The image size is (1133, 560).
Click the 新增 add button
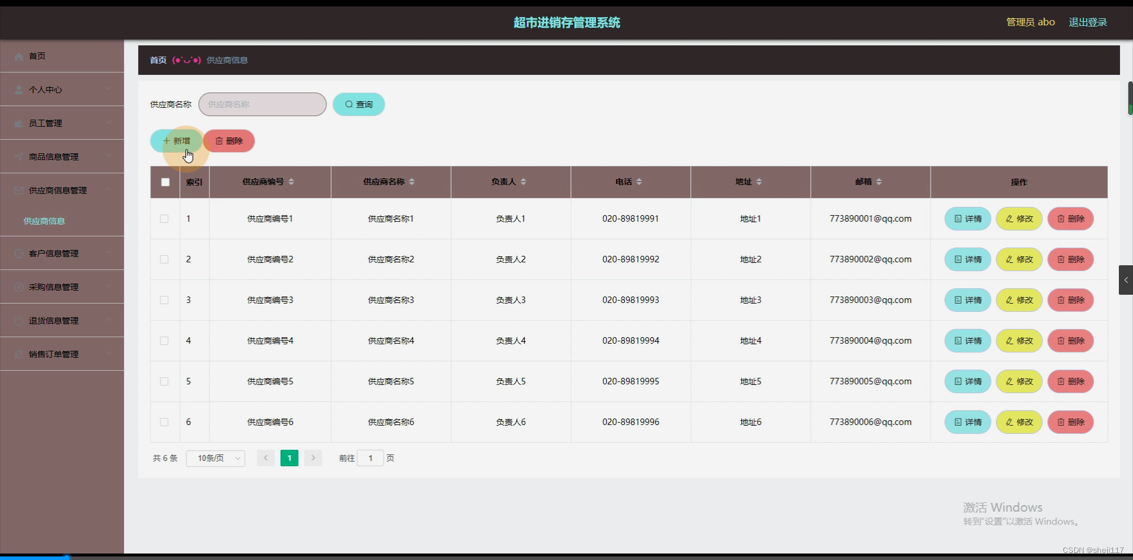coord(176,141)
